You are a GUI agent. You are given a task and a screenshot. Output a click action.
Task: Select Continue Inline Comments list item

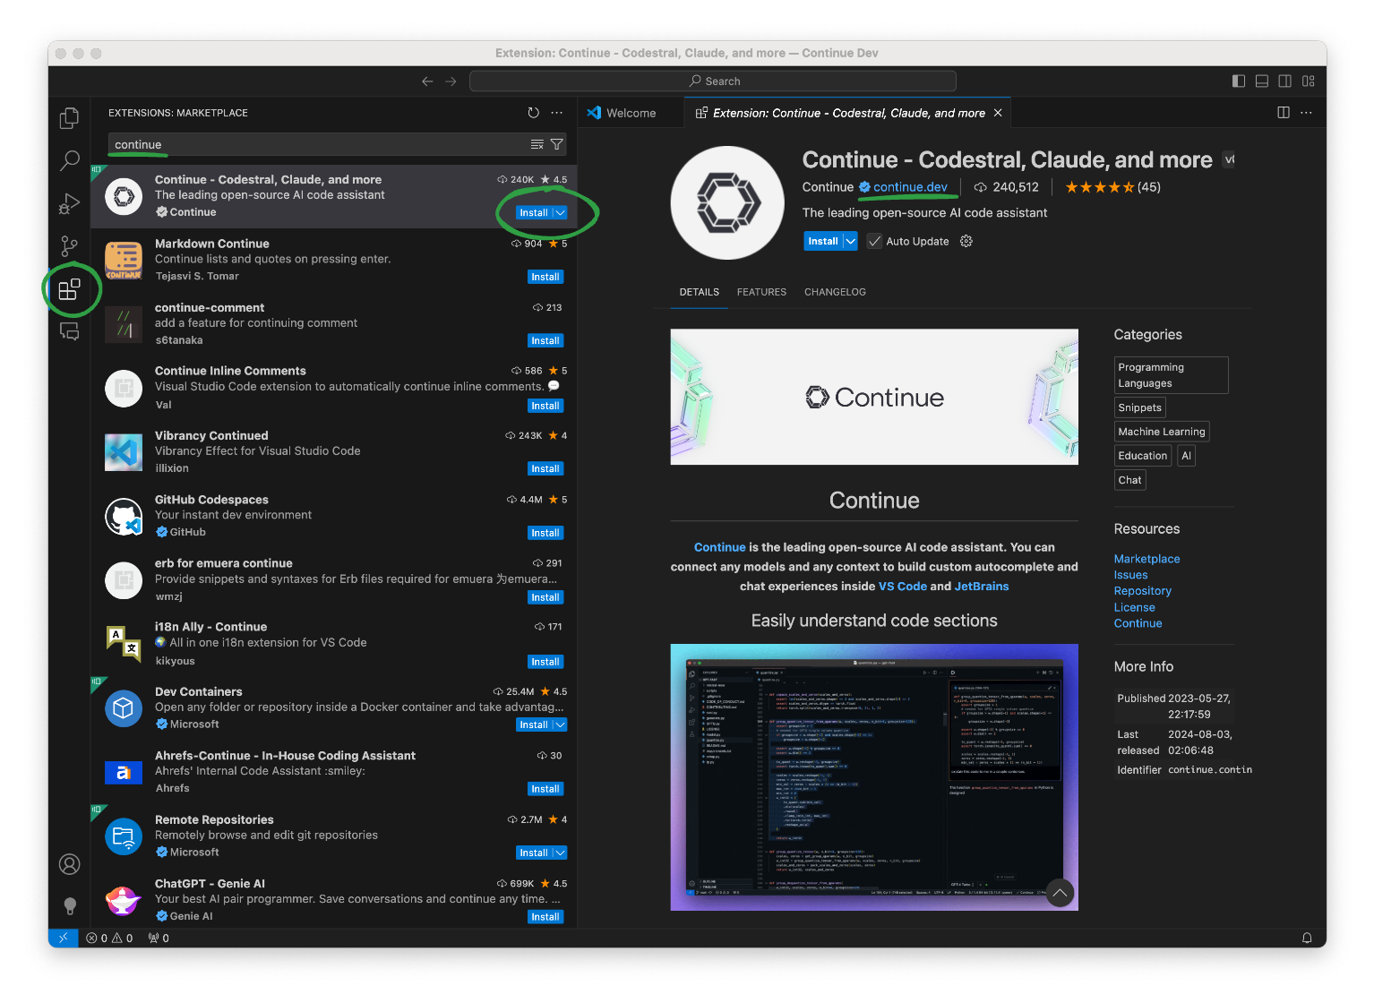[x=333, y=388]
